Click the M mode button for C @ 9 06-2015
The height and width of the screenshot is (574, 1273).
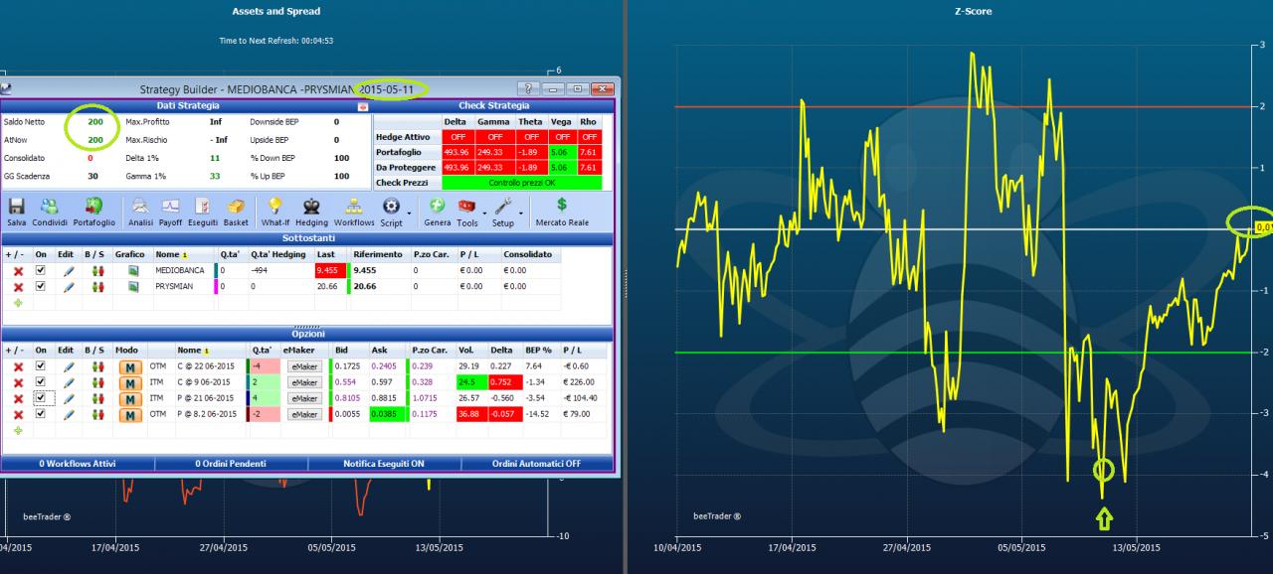(129, 382)
